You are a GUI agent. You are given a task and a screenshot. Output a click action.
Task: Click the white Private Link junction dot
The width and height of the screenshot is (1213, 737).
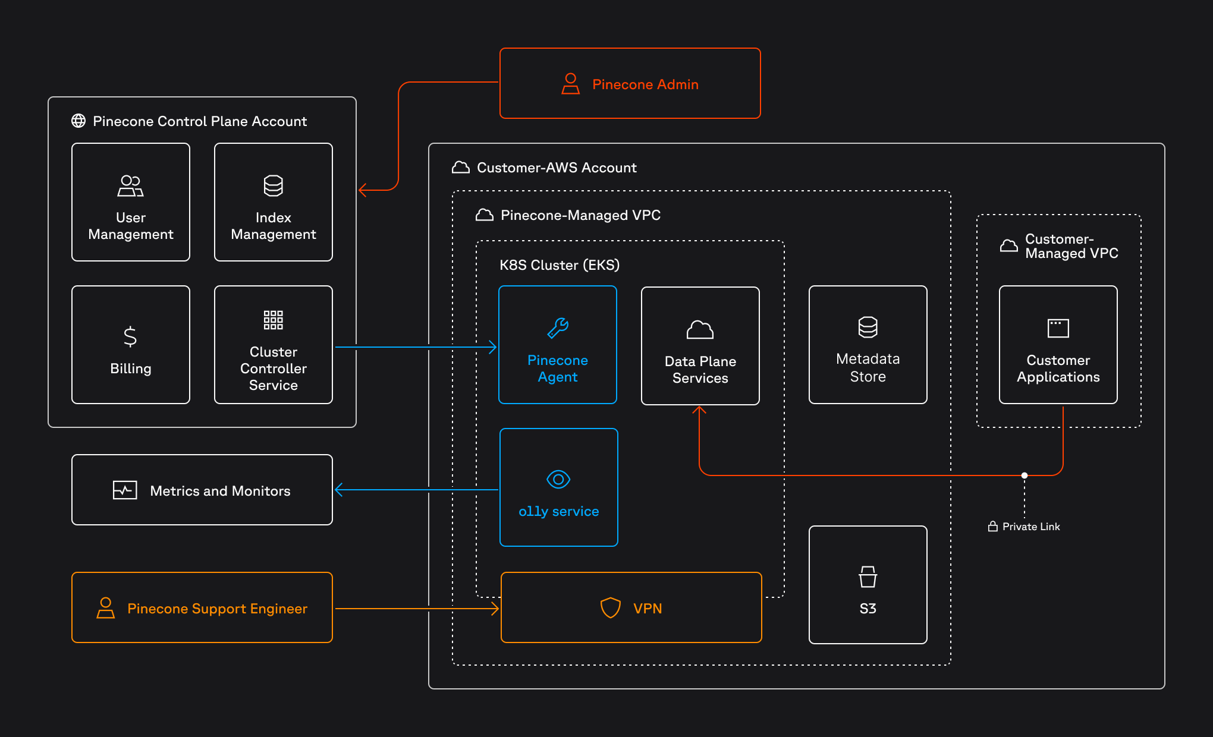tap(1024, 475)
